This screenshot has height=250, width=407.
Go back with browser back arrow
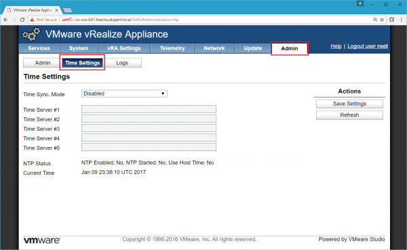5,20
